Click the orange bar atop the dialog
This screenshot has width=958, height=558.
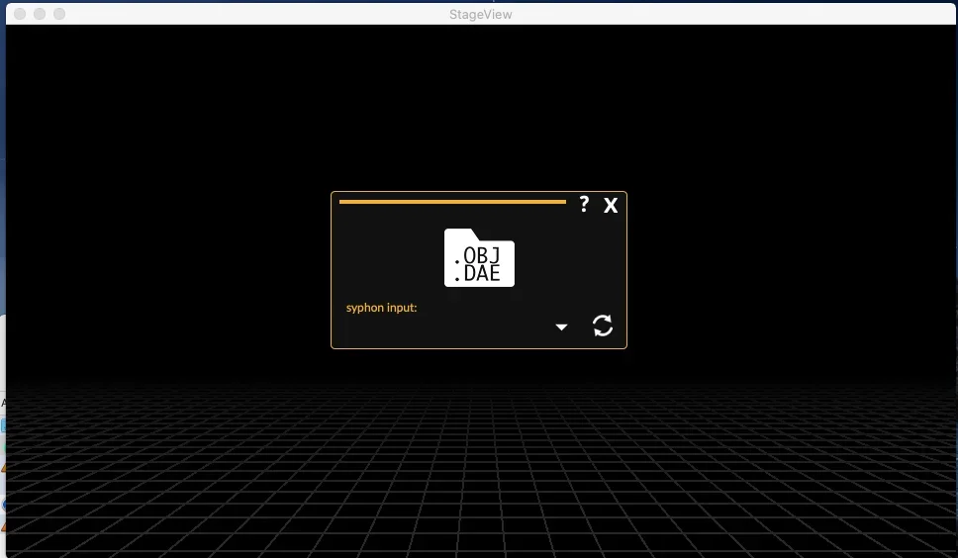coord(452,202)
